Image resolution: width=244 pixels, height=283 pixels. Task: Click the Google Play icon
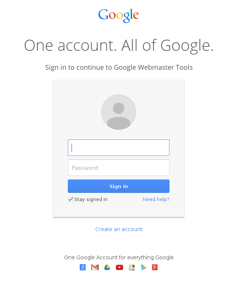point(144,267)
